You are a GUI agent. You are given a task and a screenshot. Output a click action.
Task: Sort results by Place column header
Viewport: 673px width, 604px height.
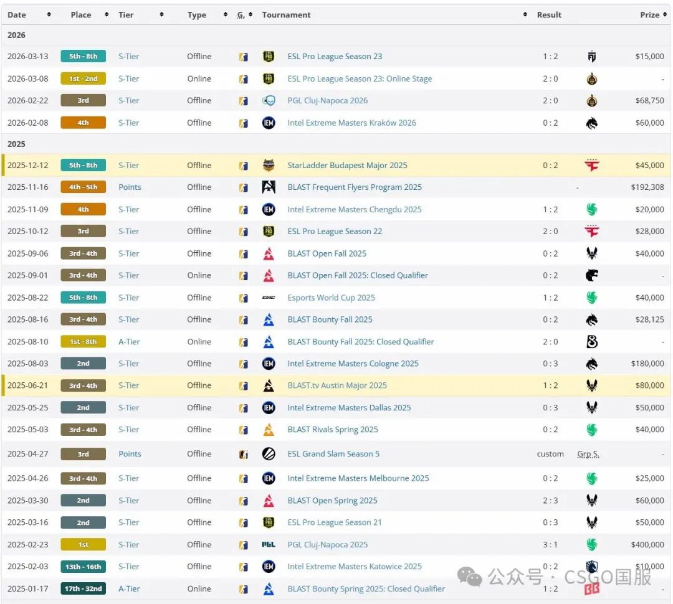click(81, 15)
